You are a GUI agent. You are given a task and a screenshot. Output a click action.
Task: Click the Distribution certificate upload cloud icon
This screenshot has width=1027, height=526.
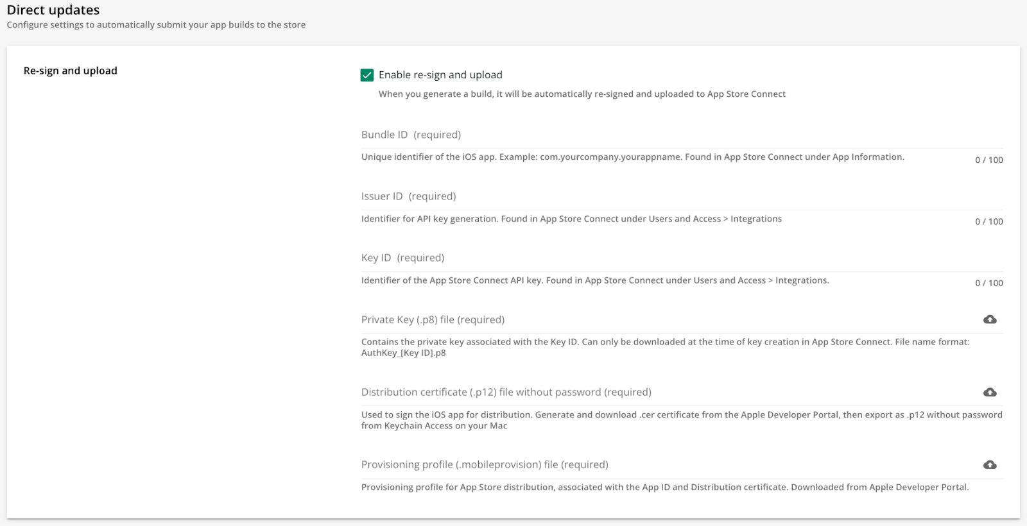point(990,392)
